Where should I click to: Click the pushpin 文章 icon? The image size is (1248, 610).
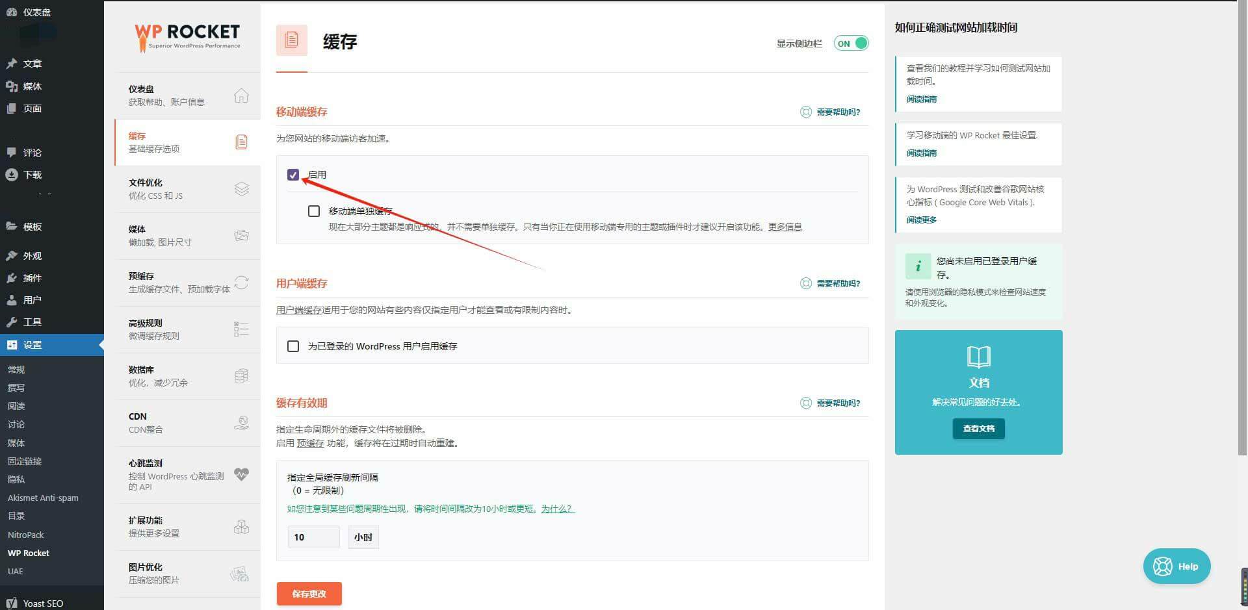pos(12,64)
